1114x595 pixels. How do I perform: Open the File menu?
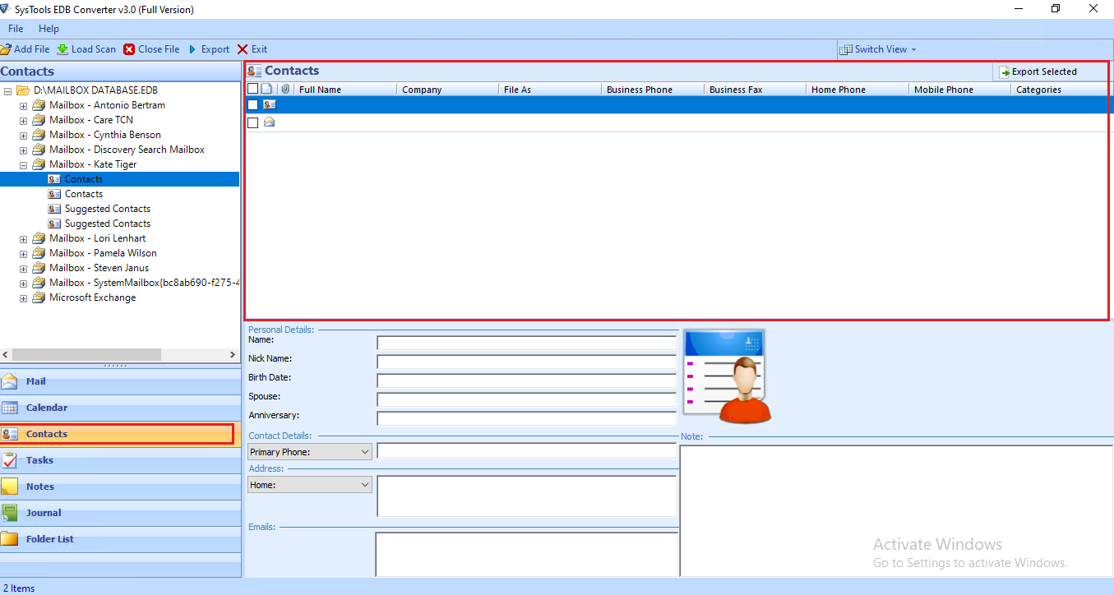16,29
